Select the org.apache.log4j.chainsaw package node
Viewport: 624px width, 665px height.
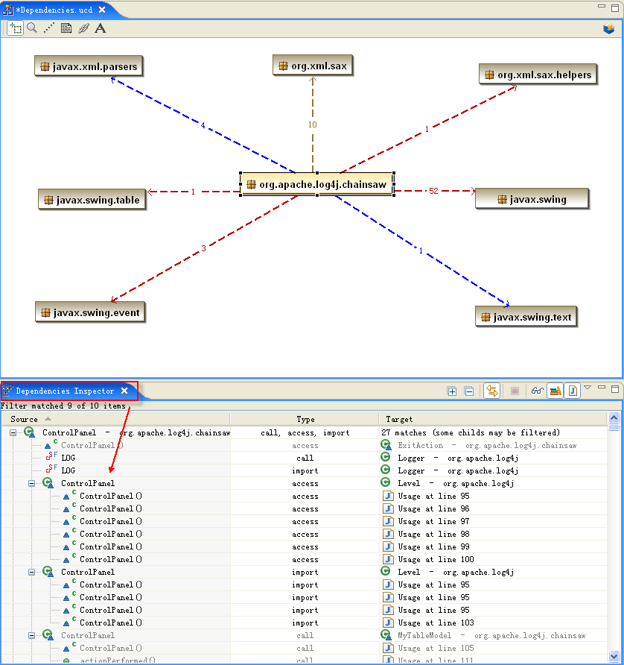[x=317, y=184]
